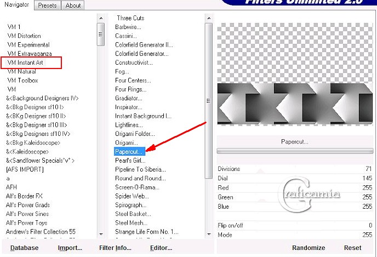Choose the Four Rings... filter

130,89
